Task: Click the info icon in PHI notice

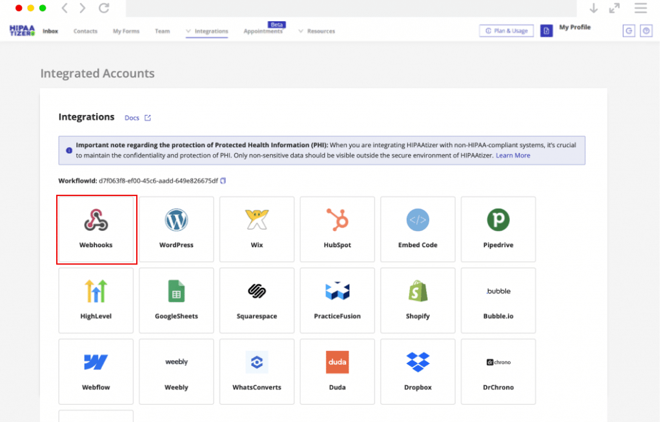Action: [x=68, y=150]
